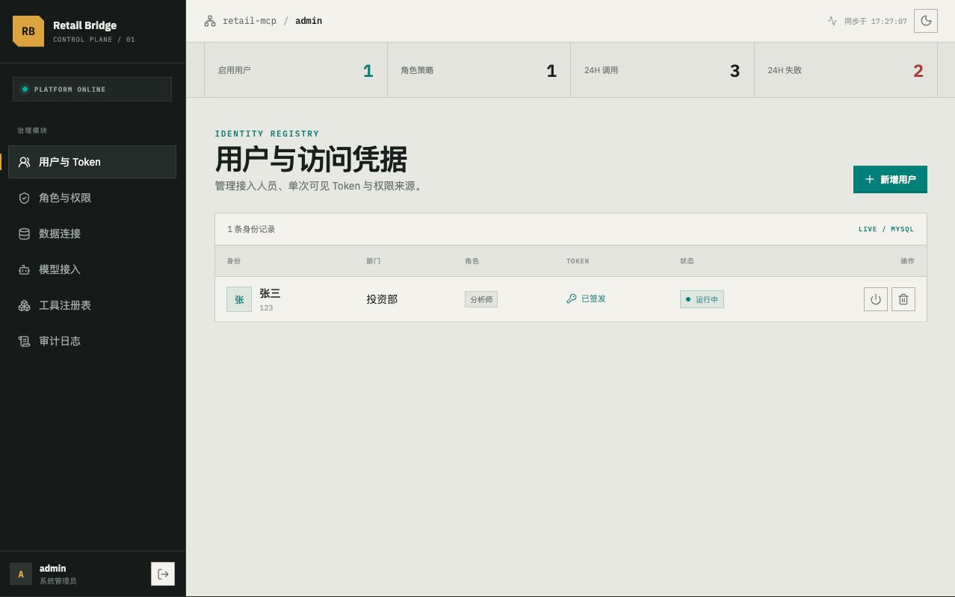Screen dimensions: 955x597
Task: Click the scroll icon beside 审计日志
Action: [x=25, y=341]
